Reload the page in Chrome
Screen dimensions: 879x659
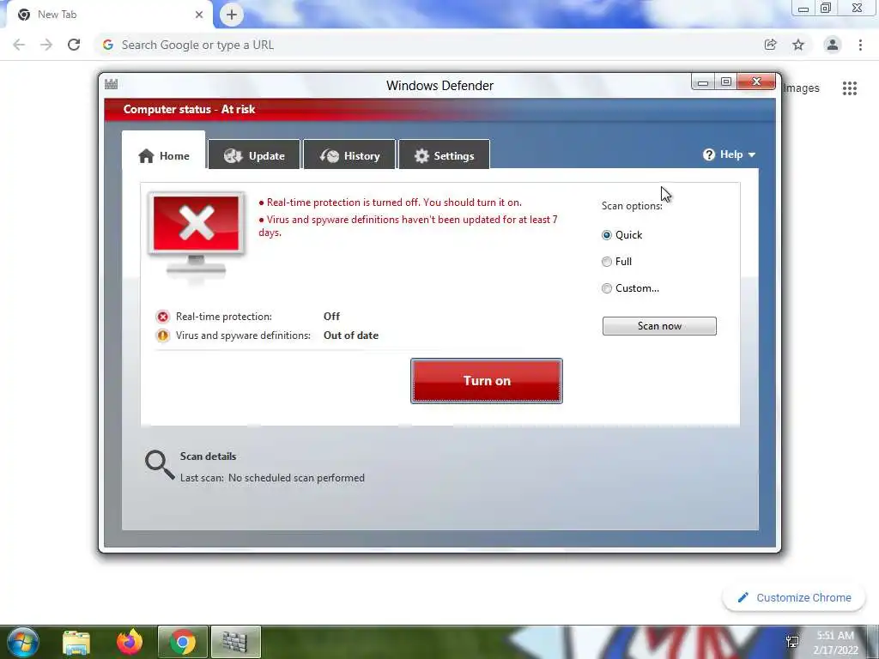point(74,45)
